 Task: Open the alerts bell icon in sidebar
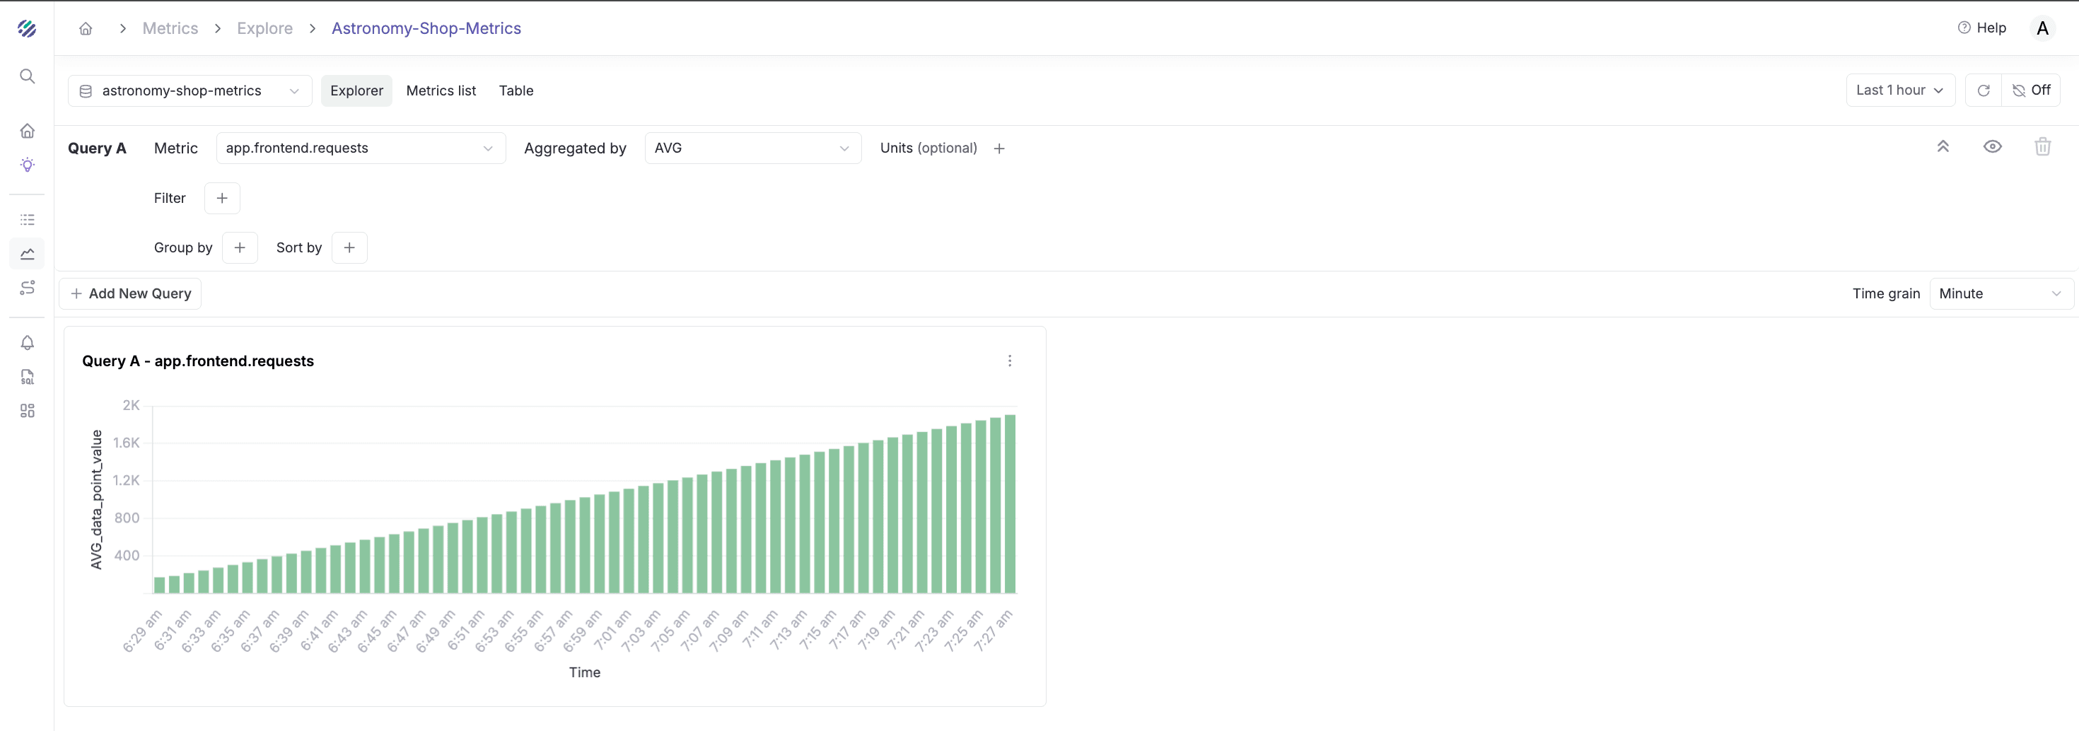click(x=27, y=343)
